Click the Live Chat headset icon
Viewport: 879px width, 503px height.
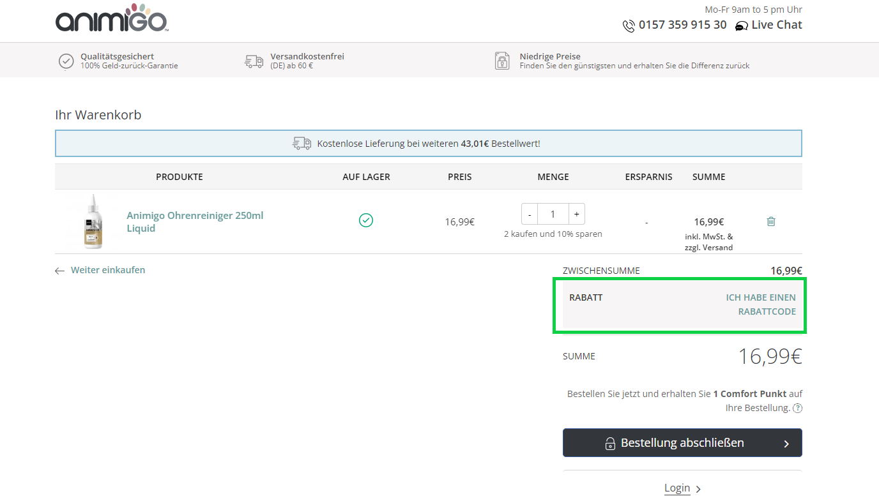742,26
